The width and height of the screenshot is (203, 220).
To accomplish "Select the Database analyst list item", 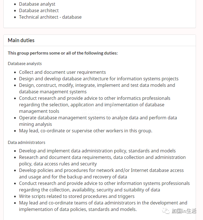I will click(37, 4).
